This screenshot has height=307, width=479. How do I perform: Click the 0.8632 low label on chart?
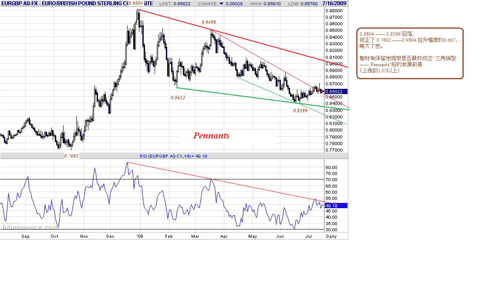point(178,98)
